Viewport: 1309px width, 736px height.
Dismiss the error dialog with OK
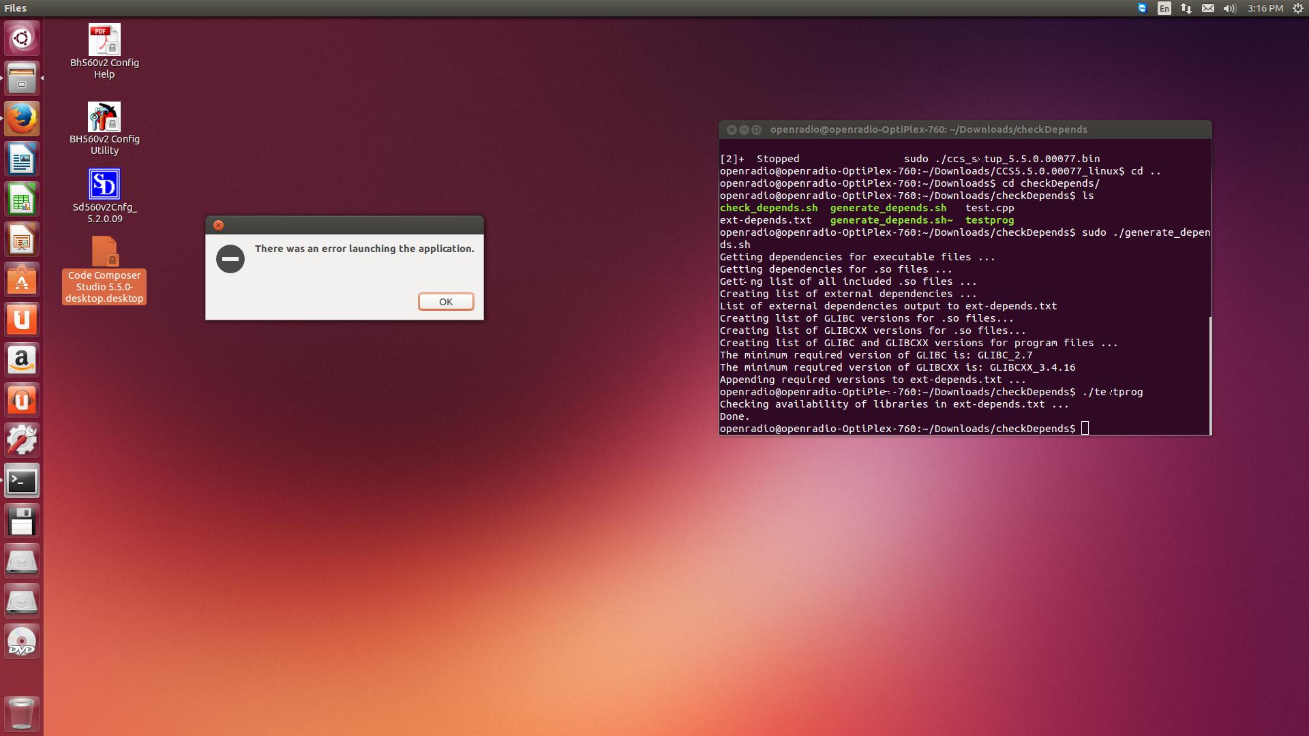(x=445, y=301)
